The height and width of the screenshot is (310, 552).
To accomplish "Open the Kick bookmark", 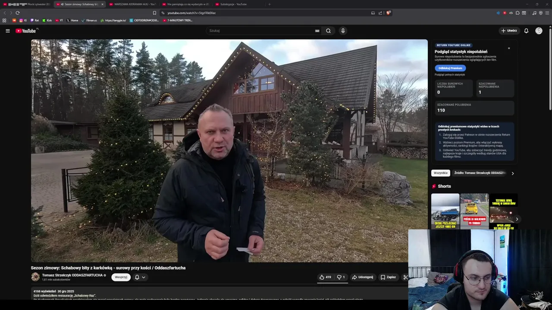I will 47,20.
